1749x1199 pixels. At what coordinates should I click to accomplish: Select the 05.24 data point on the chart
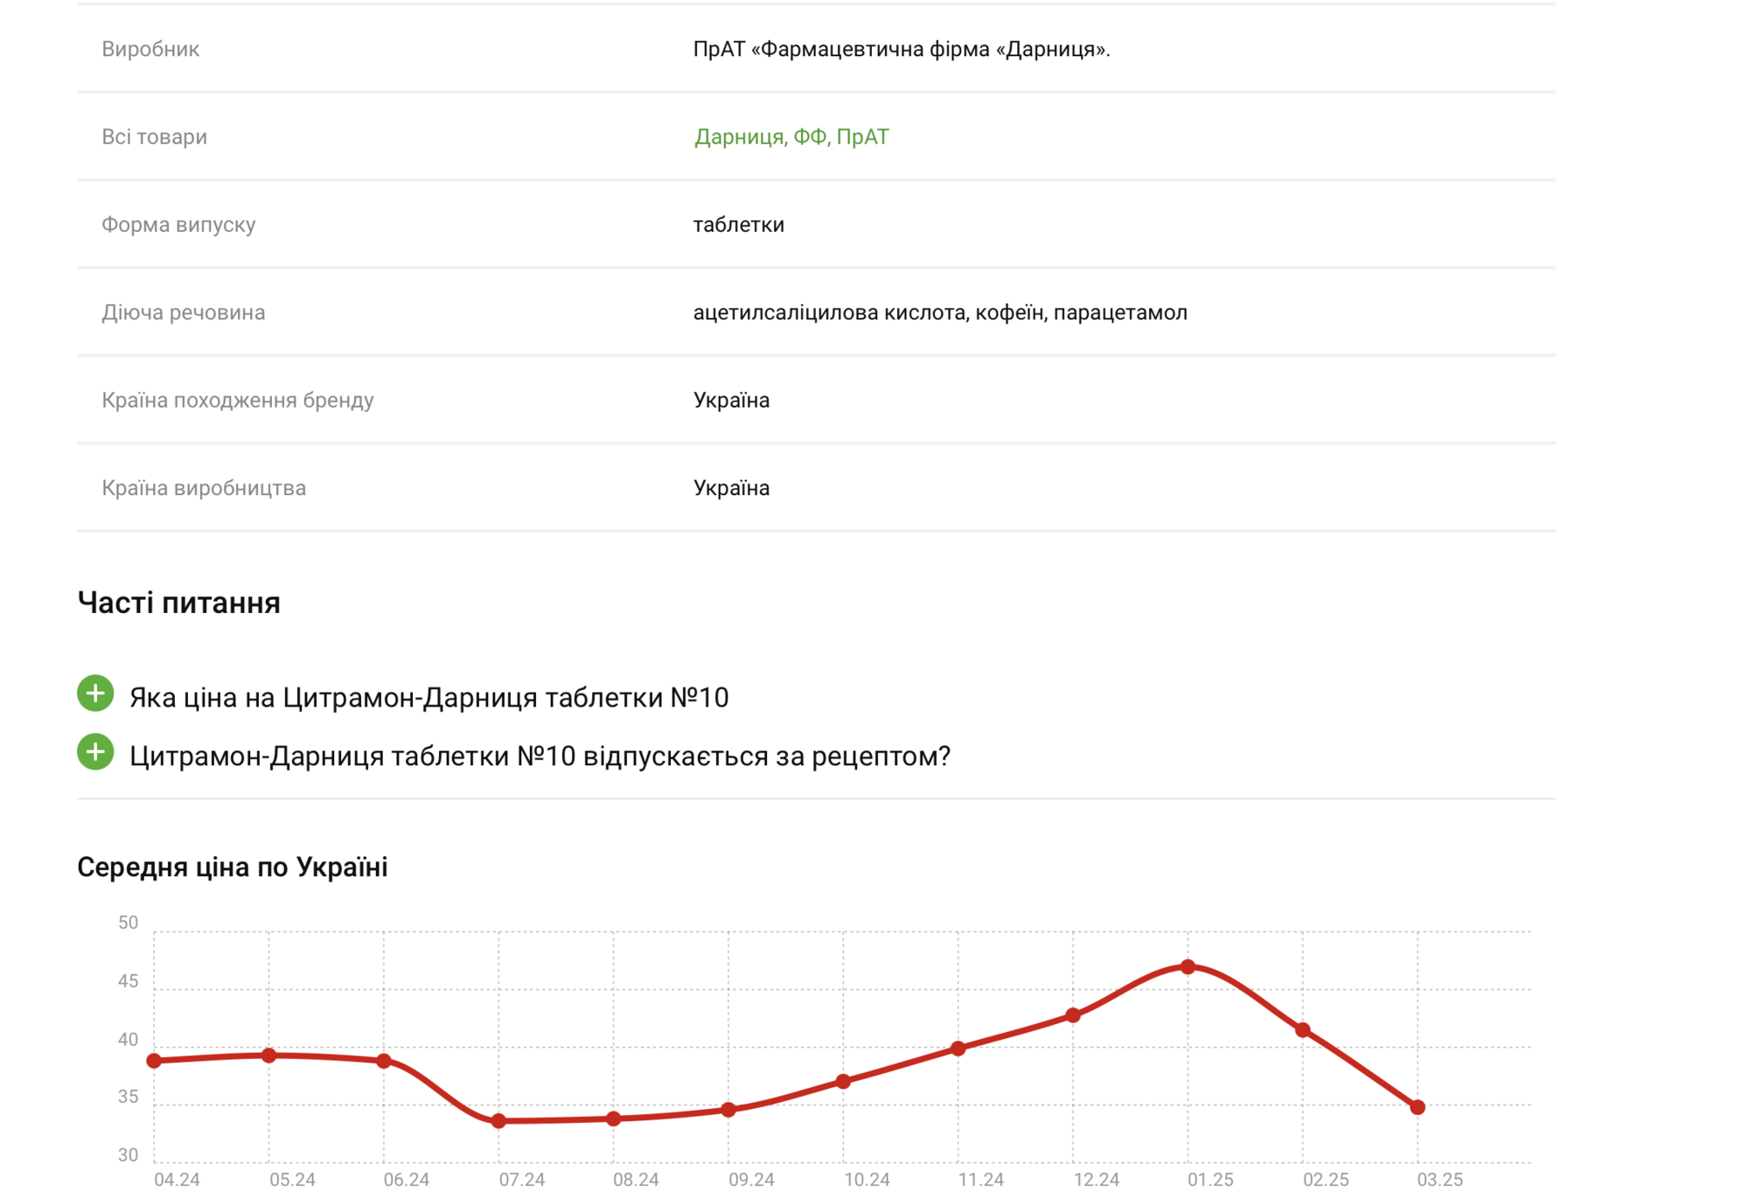(x=269, y=1056)
